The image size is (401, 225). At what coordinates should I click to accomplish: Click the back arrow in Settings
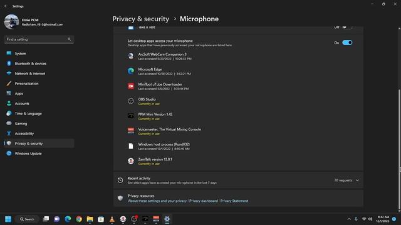[x=6, y=6]
